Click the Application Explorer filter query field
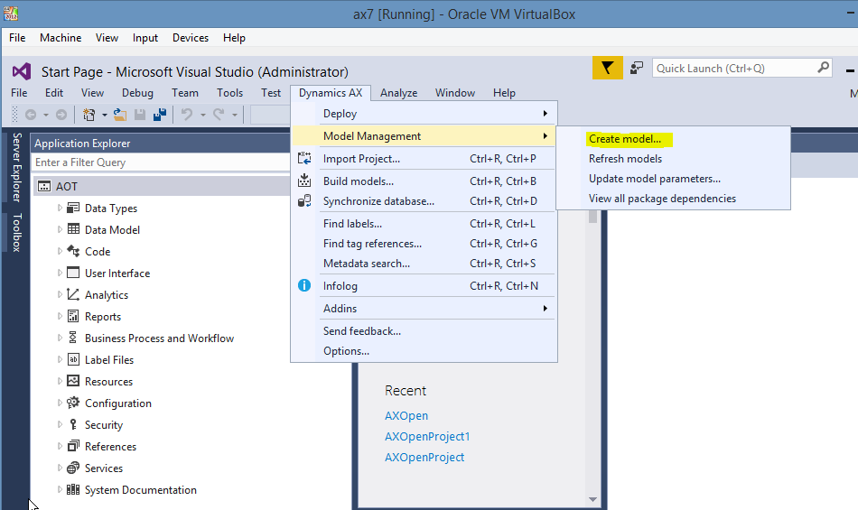The width and height of the screenshot is (858, 510). point(161,162)
